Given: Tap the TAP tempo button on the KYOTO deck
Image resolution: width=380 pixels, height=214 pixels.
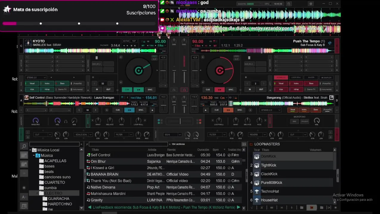Looking at the screenshot, I should click(134, 41).
